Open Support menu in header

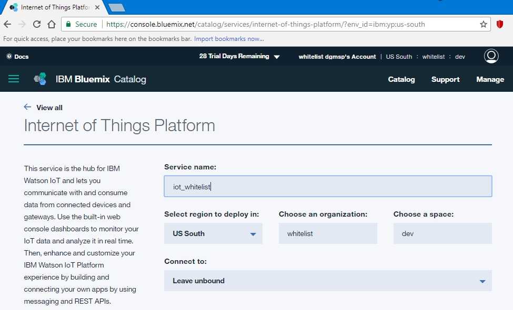[445, 79]
